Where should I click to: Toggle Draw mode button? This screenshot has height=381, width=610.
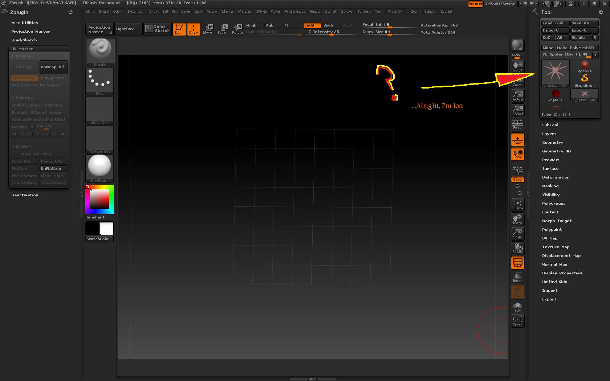coord(194,29)
